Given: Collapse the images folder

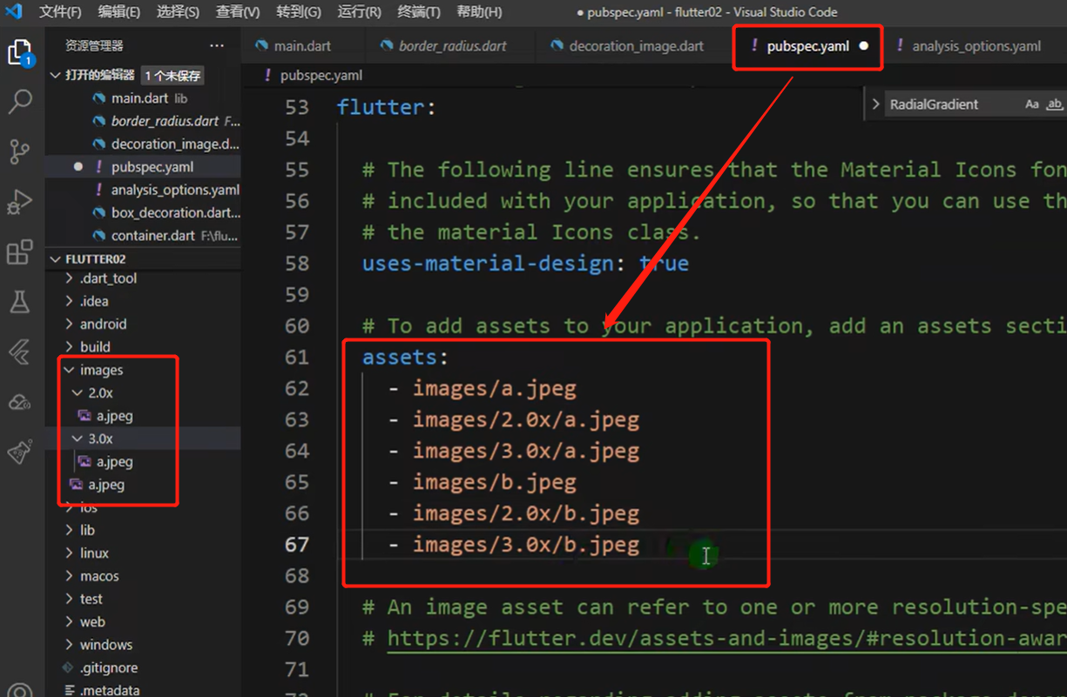Looking at the screenshot, I should (x=101, y=370).
